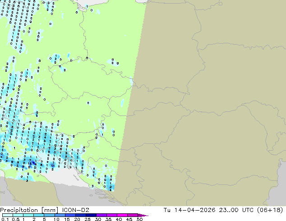Click the legend label '10'
The image size is (286, 221).
[x=56, y=219]
